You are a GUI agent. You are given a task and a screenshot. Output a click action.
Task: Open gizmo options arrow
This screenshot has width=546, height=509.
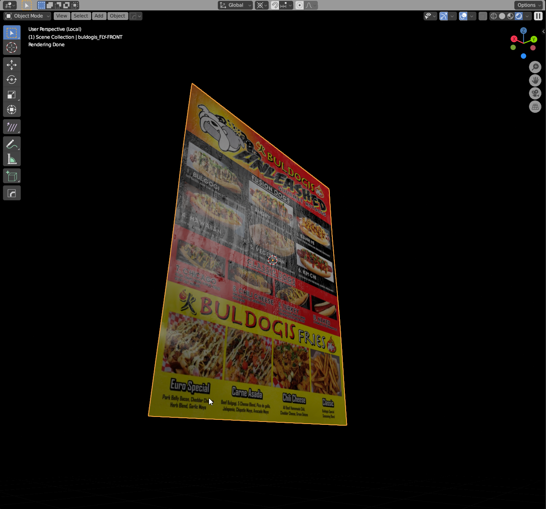[452, 16]
